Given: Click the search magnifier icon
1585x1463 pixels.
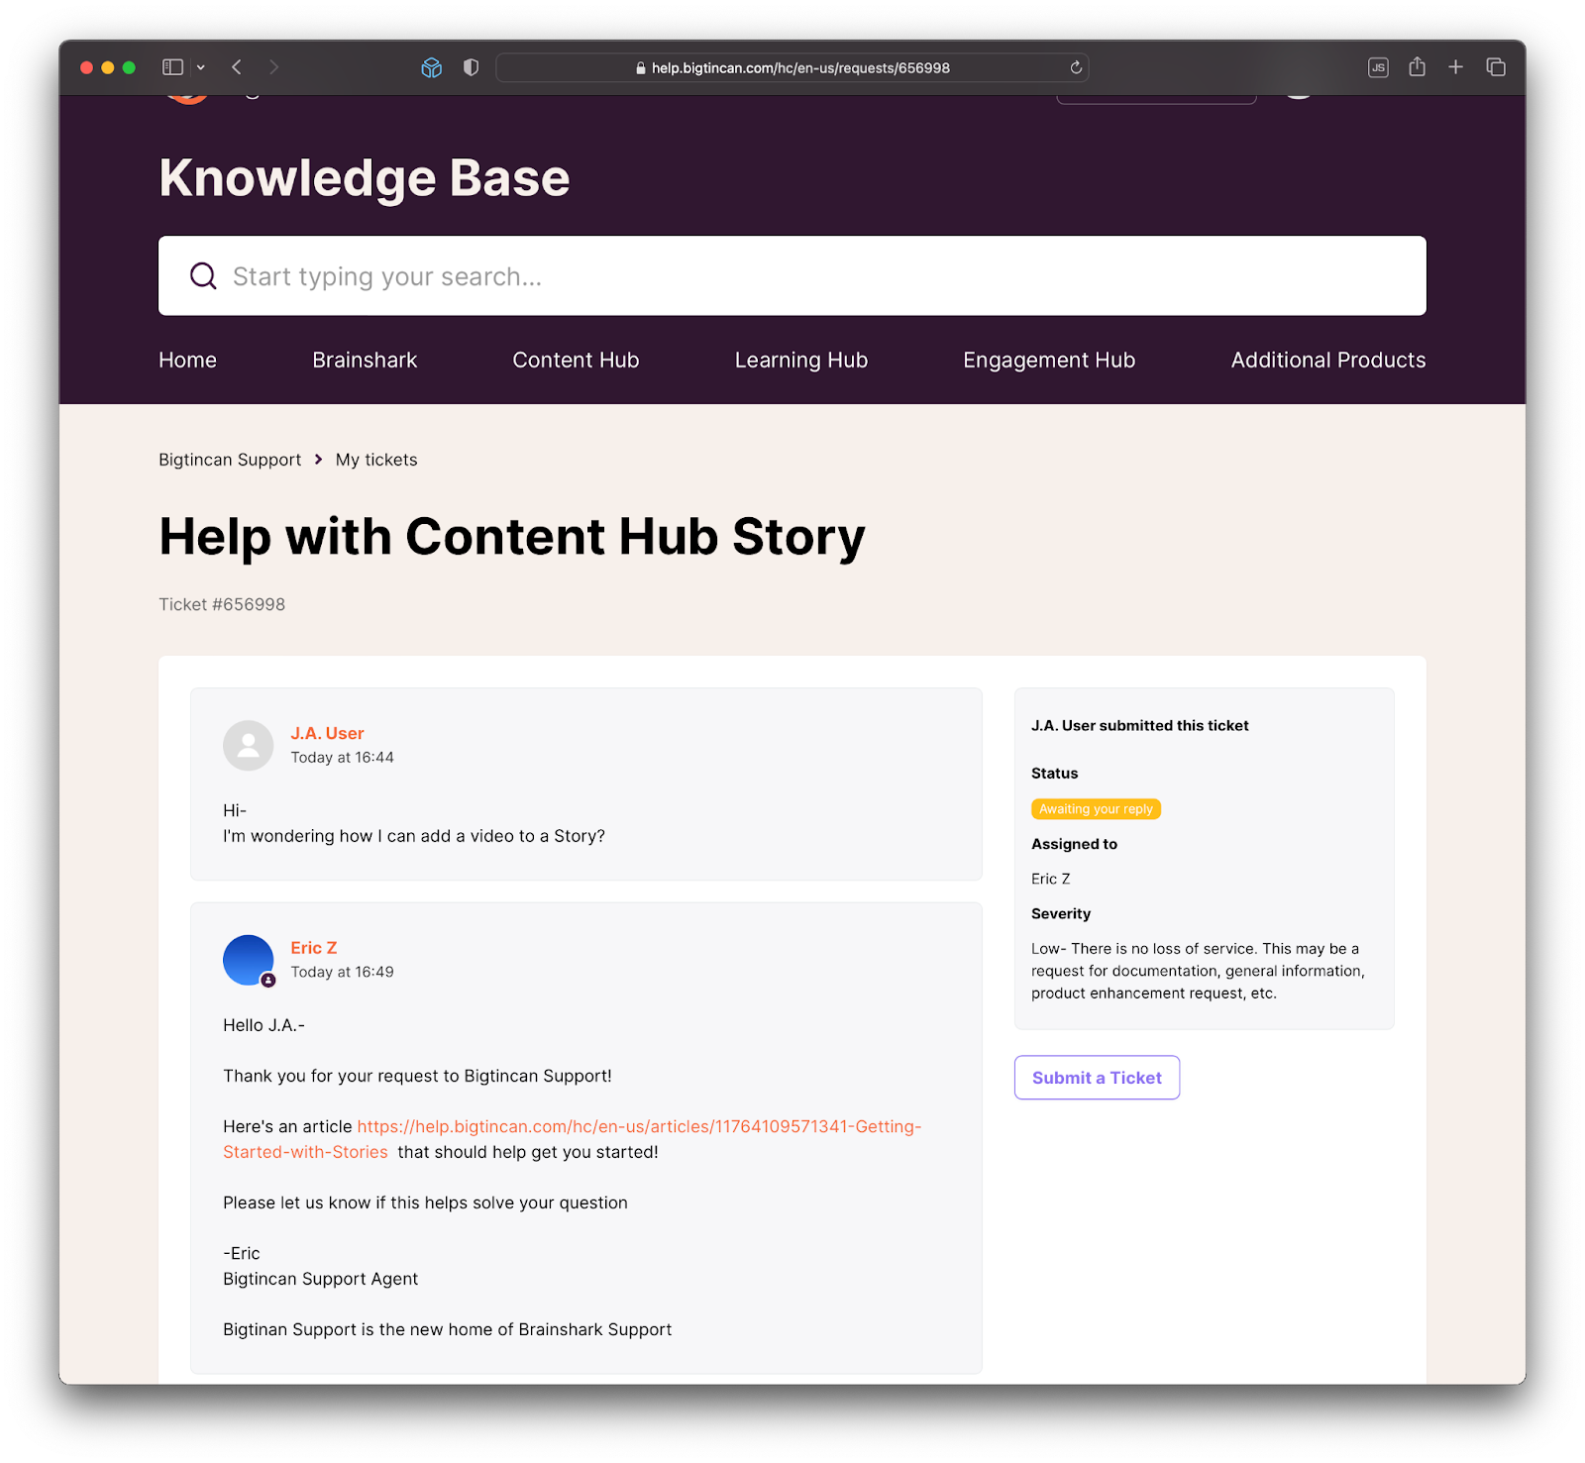Looking at the screenshot, I should 203,276.
